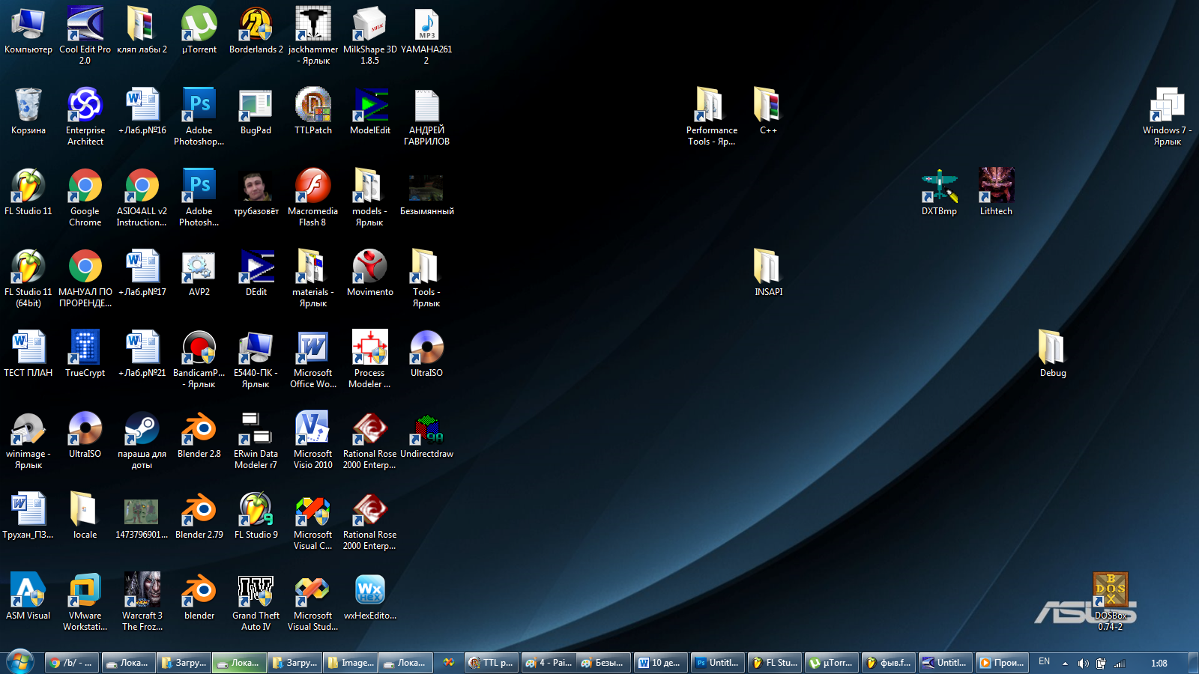Viewport: 1199px width, 674px height.
Task: Open the Корзина recycle bin
Action: click(x=28, y=112)
